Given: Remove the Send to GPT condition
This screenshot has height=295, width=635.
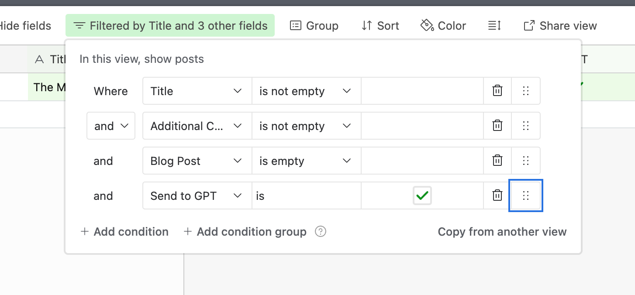Looking at the screenshot, I should [497, 196].
